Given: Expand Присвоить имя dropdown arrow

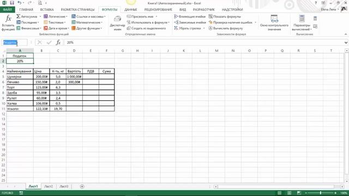Looking at the screenshot, I should (157, 17).
